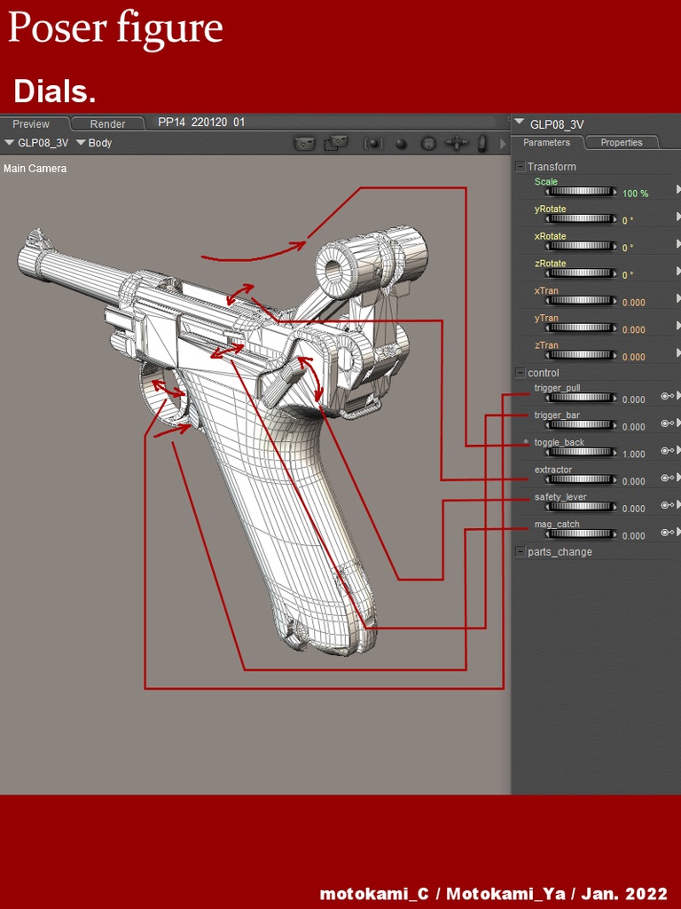Click the bracketed sphere icon in preview toolbar
This screenshot has width=681, height=909.
pos(373,143)
